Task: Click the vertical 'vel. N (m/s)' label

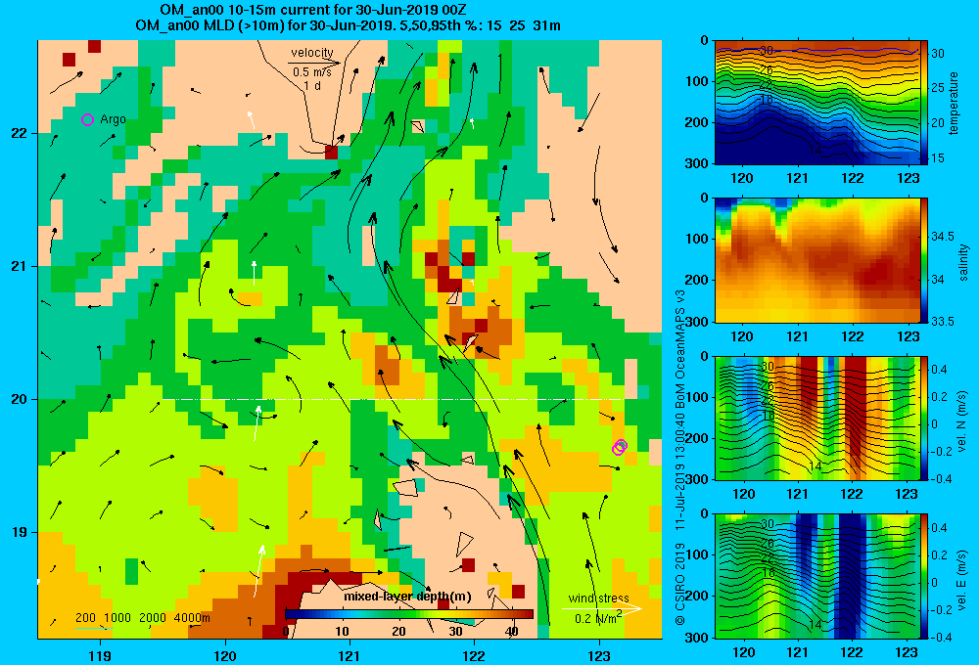Action: coord(962,421)
